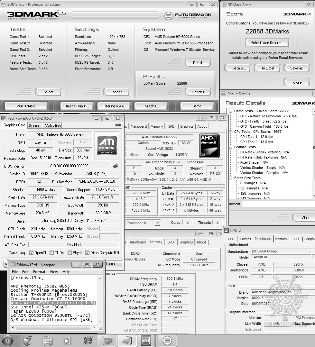The height and width of the screenshot is (347, 315).
Task: Collapse the Feature Tests tree node
Action: [230, 147]
